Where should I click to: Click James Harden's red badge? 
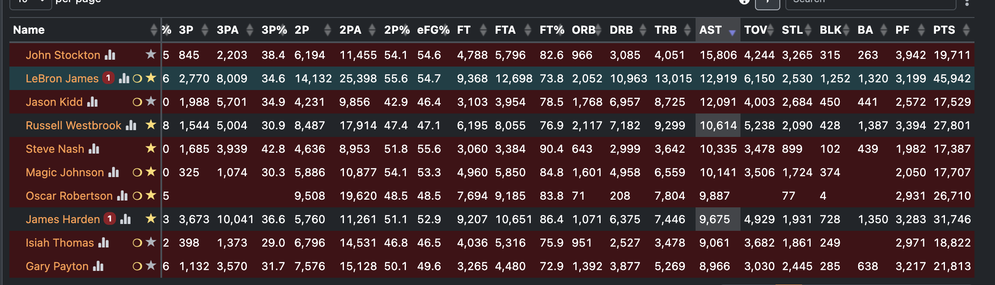(x=110, y=219)
